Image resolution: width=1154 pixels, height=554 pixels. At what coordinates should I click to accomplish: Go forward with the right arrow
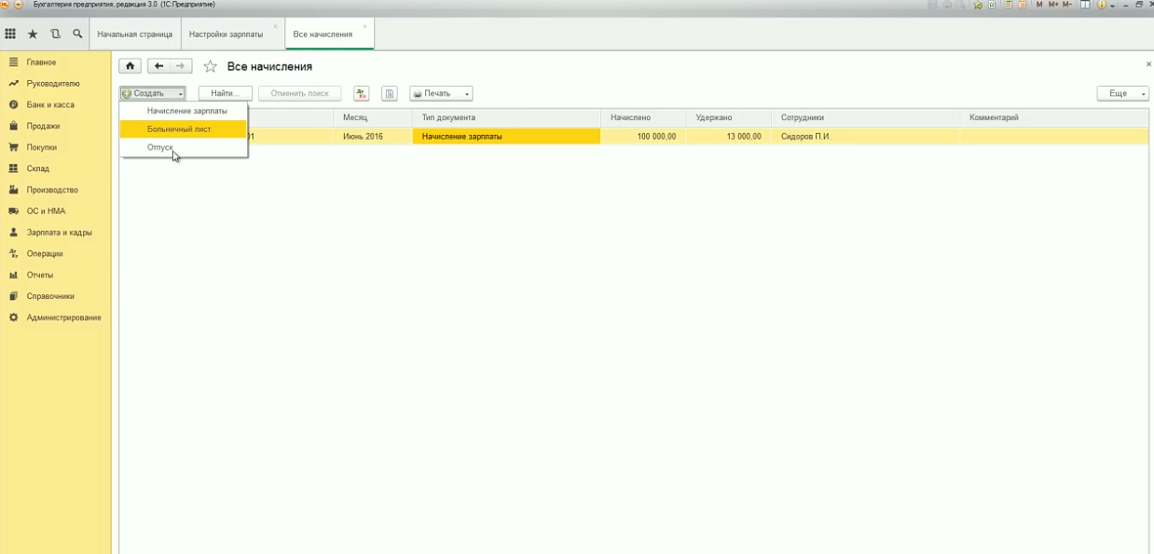point(181,66)
